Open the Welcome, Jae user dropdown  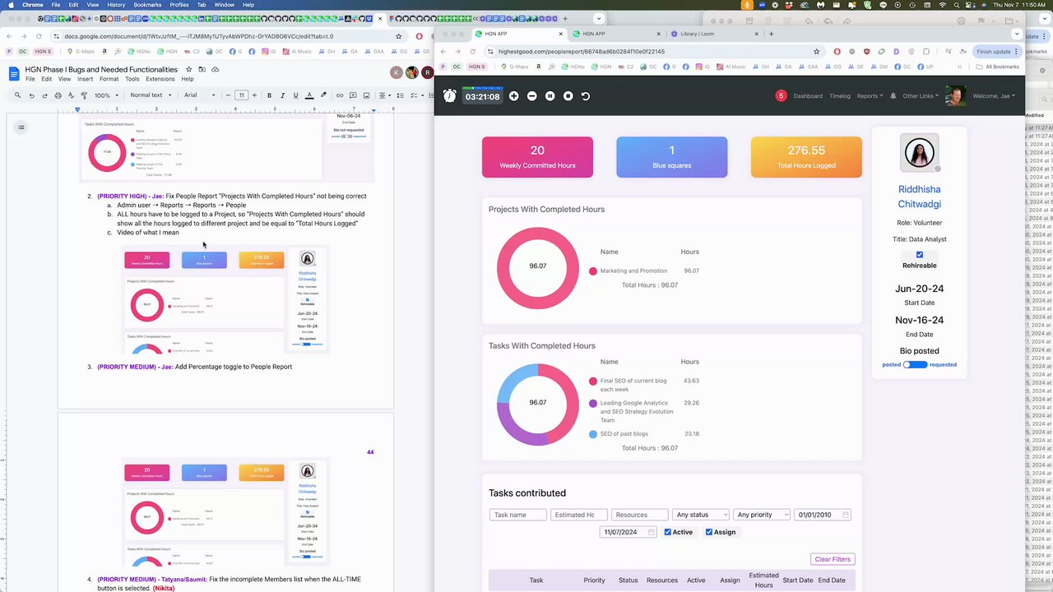(x=994, y=96)
